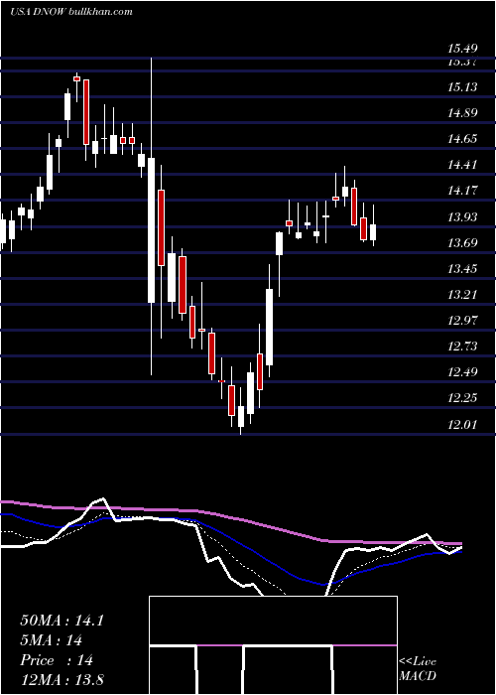Click the 15.49 price axis label
496x695 pixels.
463,49
